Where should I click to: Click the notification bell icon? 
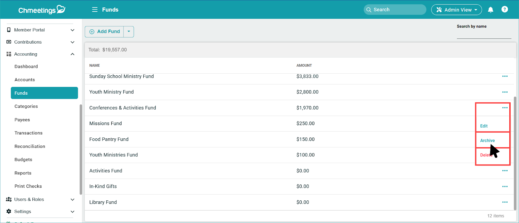click(x=490, y=10)
